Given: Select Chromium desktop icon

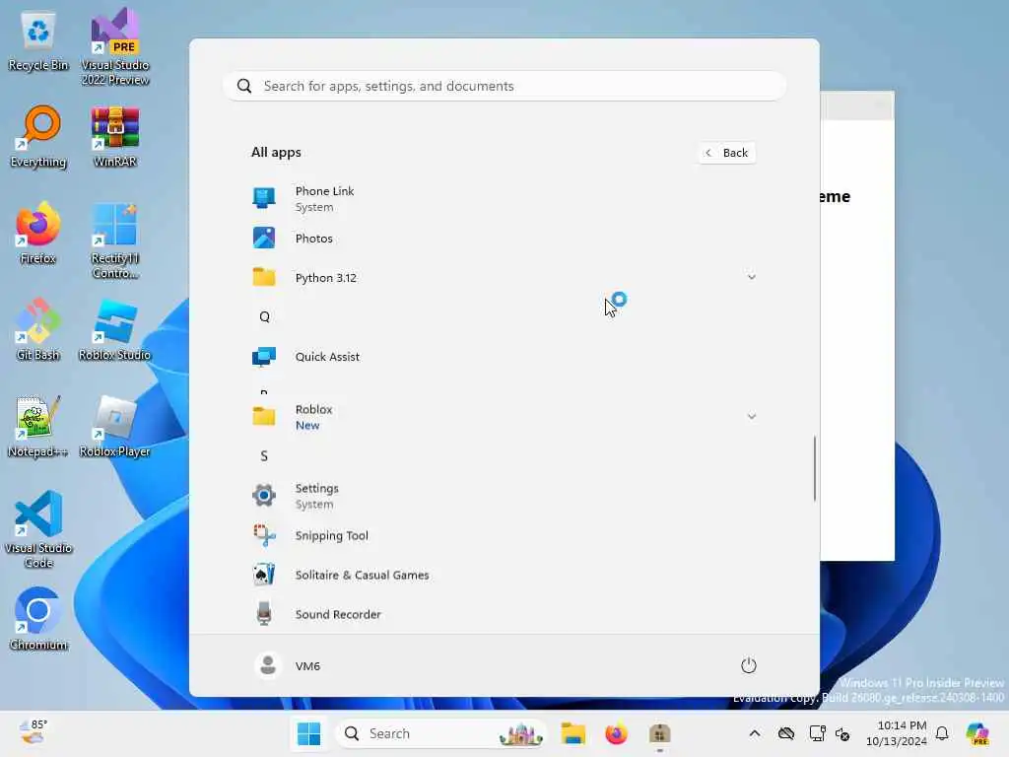Looking at the screenshot, I should 38,619.
